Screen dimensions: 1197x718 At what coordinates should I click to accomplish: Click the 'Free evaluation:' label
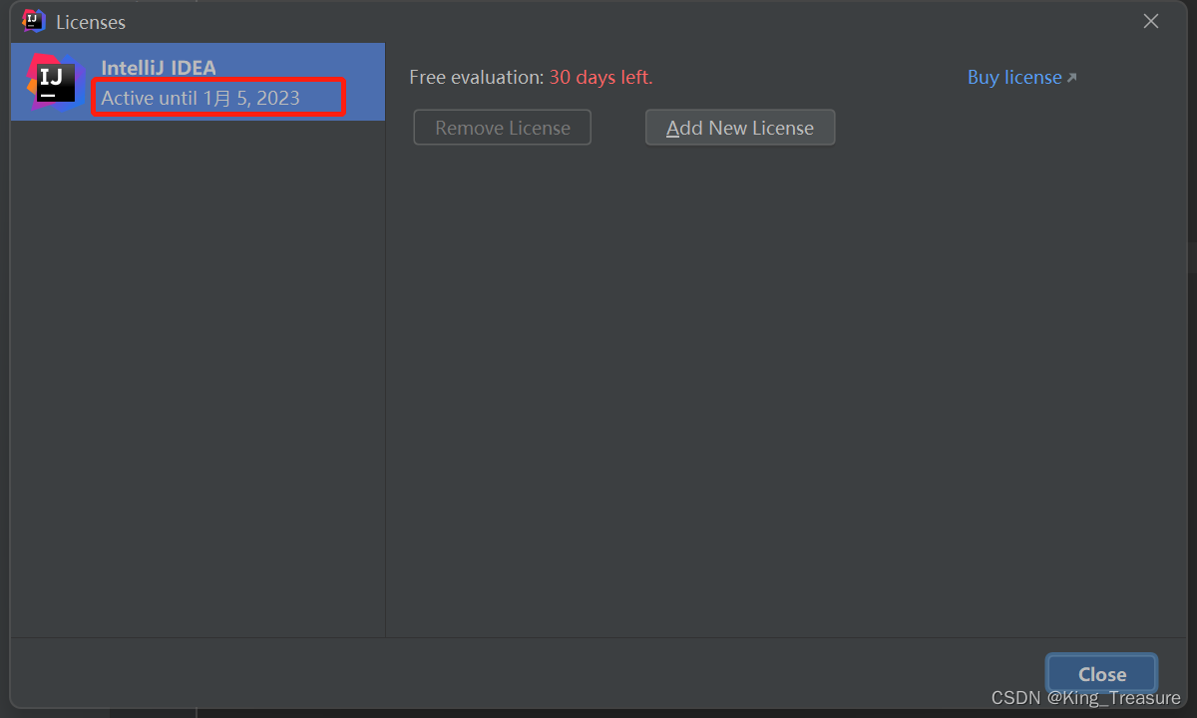tap(477, 77)
